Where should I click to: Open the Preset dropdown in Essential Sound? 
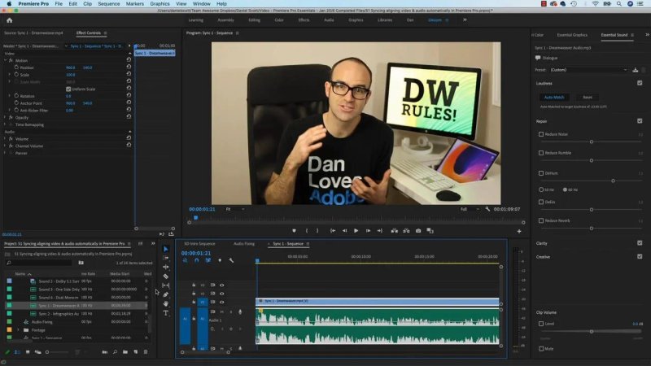588,70
